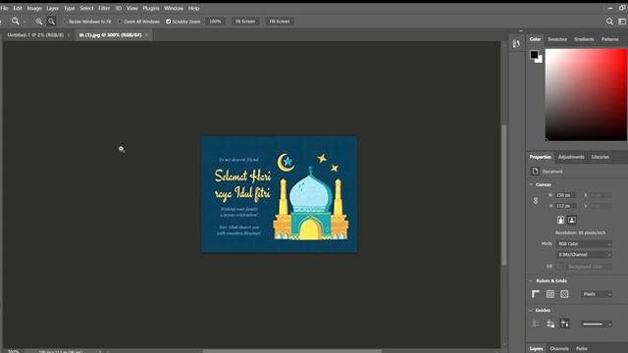This screenshot has height=353, width=628.
Task: Switch to the Patterns tab
Action: pyautogui.click(x=609, y=39)
